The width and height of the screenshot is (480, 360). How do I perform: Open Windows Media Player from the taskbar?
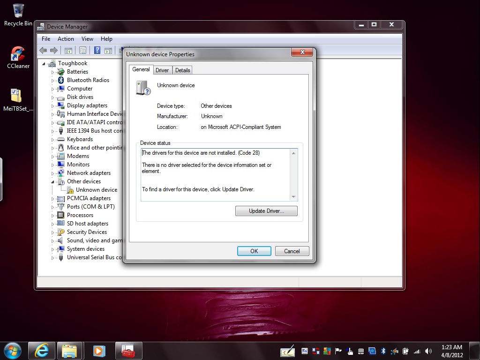click(x=98, y=351)
